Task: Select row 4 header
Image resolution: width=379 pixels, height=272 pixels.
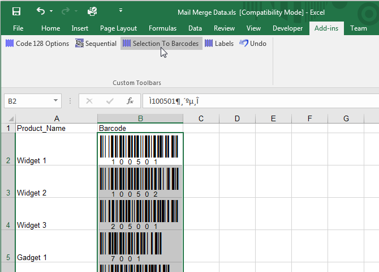Action: coord(8,214)
